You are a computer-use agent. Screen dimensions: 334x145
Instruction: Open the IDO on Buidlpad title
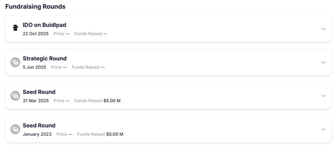pyautogui.click(x=44, y=25)
